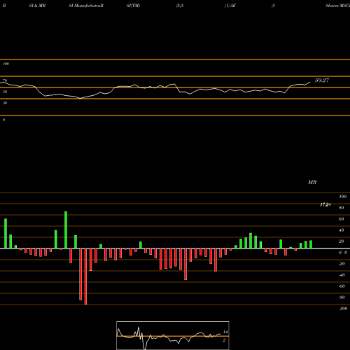Click the 17.24 value on the histogram

(325, 205)
